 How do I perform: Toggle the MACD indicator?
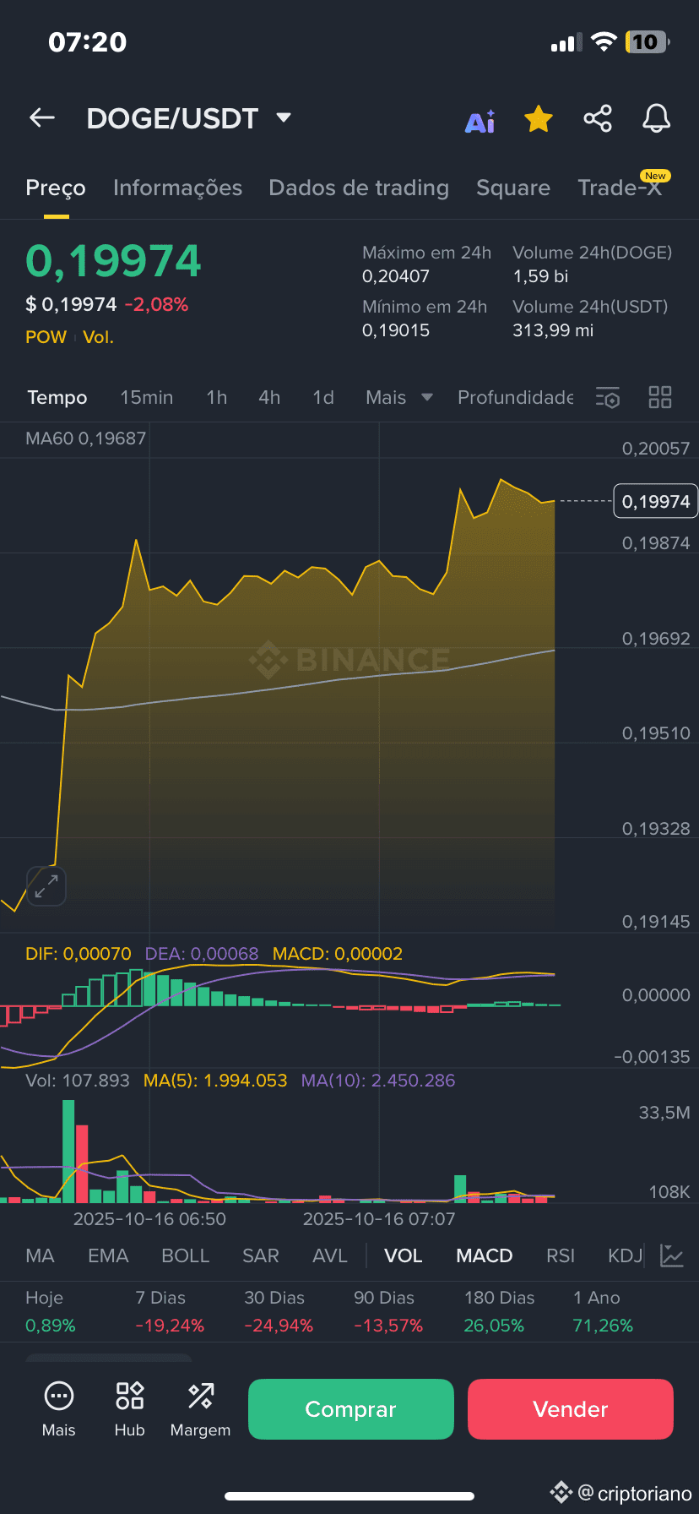click(485, 1255)
